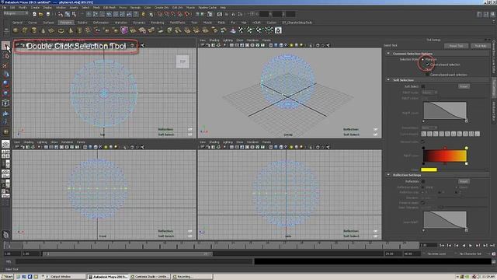Create a polygon pyramid from the shelf
The image size is (497, 280).
[x=70, y=30]
